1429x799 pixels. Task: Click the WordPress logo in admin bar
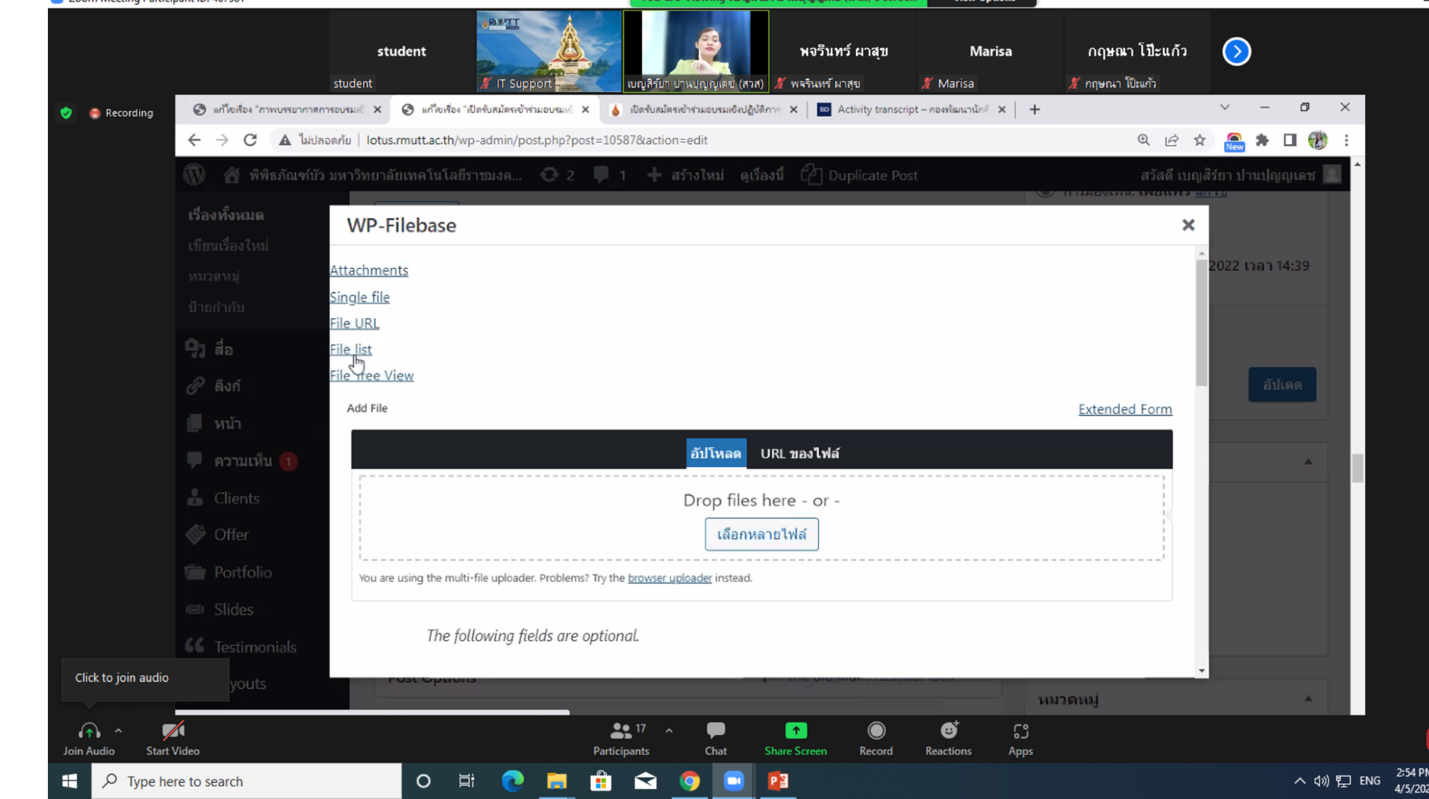coord(194,175)
